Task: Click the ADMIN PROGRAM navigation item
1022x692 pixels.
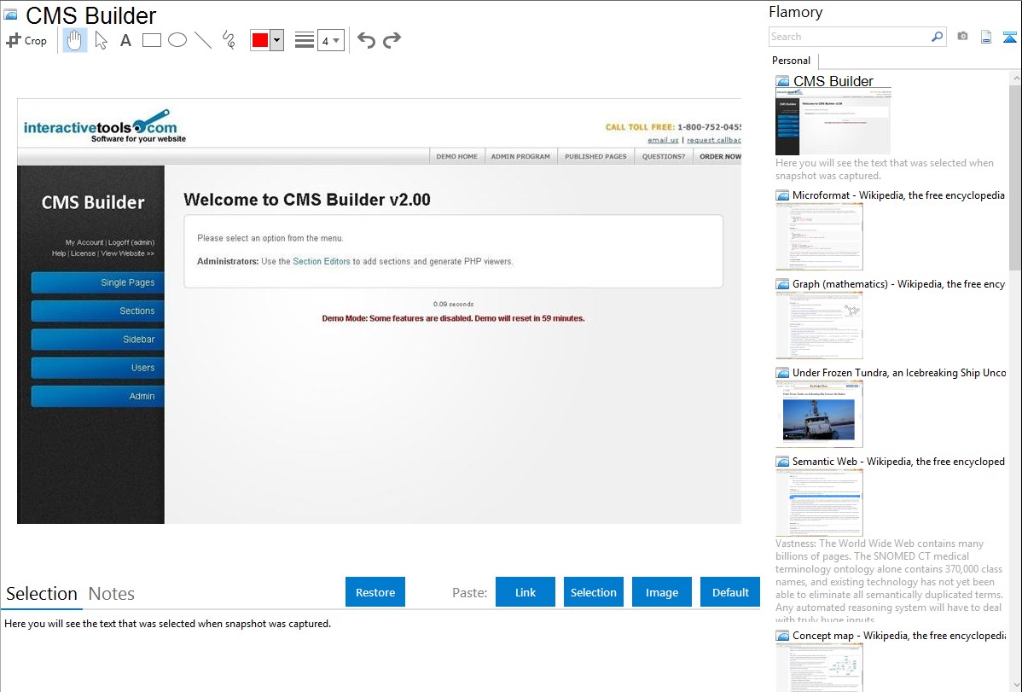Action: [x=520, y=156]
